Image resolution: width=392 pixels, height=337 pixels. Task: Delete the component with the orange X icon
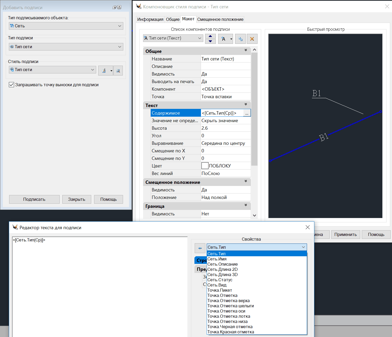[252, 39]
